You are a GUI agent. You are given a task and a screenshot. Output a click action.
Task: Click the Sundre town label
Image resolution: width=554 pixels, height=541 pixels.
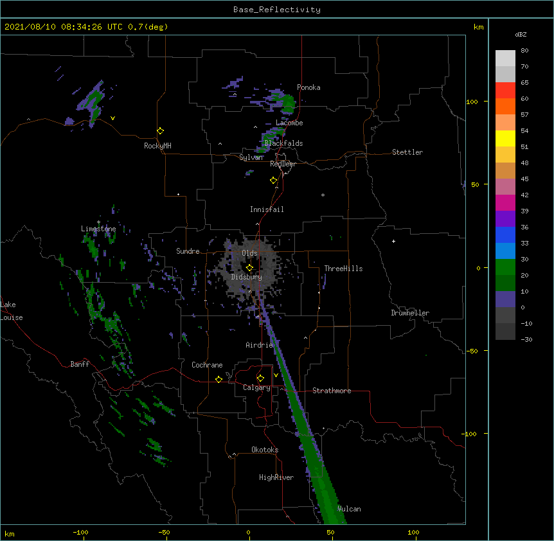tap(188, 251)
